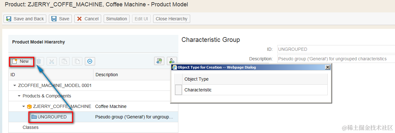Screen dimensions: 395x133
Task: Click the Paste icon in hierarchy toolbar
Action: point(77,61)
